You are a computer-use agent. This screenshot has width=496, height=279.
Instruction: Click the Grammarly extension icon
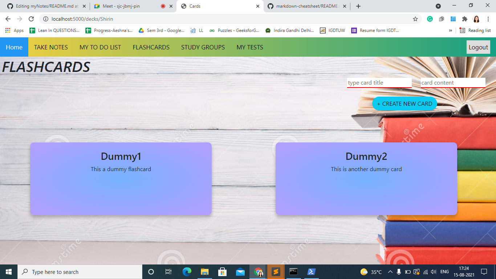(430, 19)
